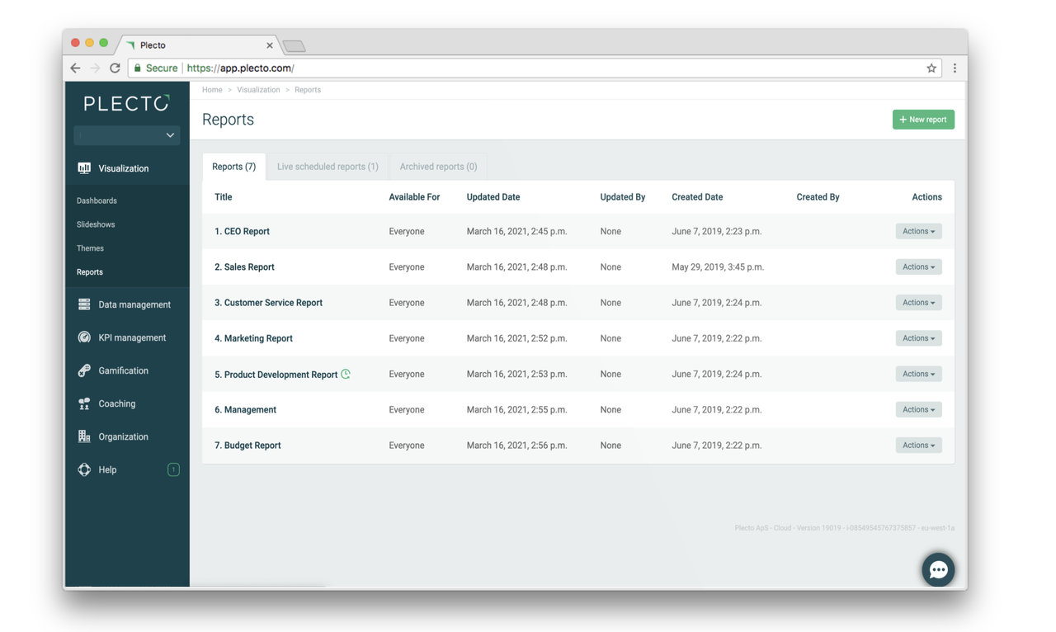
Task: Select Reports in the sidebar
Action: click(90, 272)
